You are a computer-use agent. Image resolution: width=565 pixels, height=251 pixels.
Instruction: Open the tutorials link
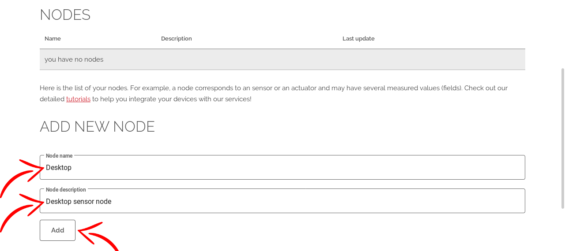click(78, 99)
